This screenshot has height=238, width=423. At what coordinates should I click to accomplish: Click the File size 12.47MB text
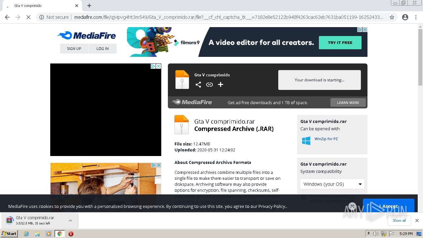click(192, 144)
